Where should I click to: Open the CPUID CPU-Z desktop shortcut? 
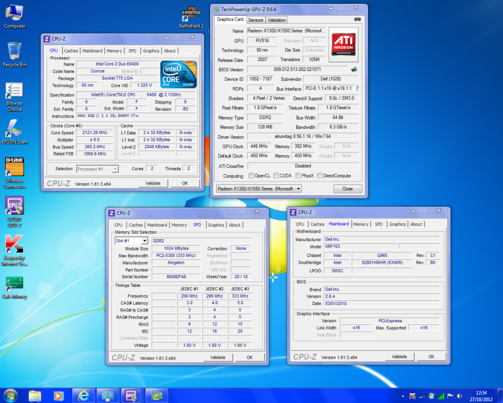click(15, 206)
